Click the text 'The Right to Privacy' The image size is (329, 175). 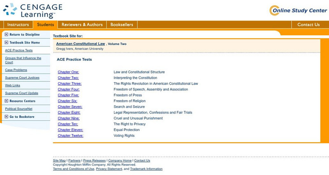point(130,124)
